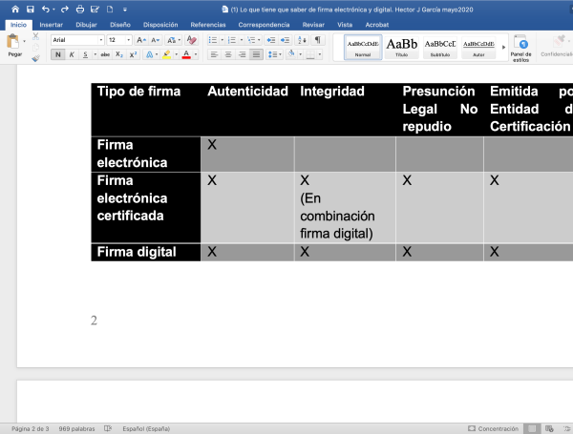Apply subscript with the X₂ icon
The image size is (573, 434).
[x=119, y=55]
